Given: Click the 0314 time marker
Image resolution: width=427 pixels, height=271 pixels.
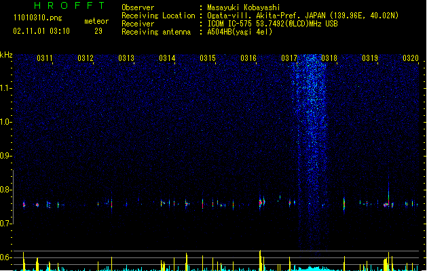Looking at the screenshot, I should pyautogui.click(x=167, y=58).
